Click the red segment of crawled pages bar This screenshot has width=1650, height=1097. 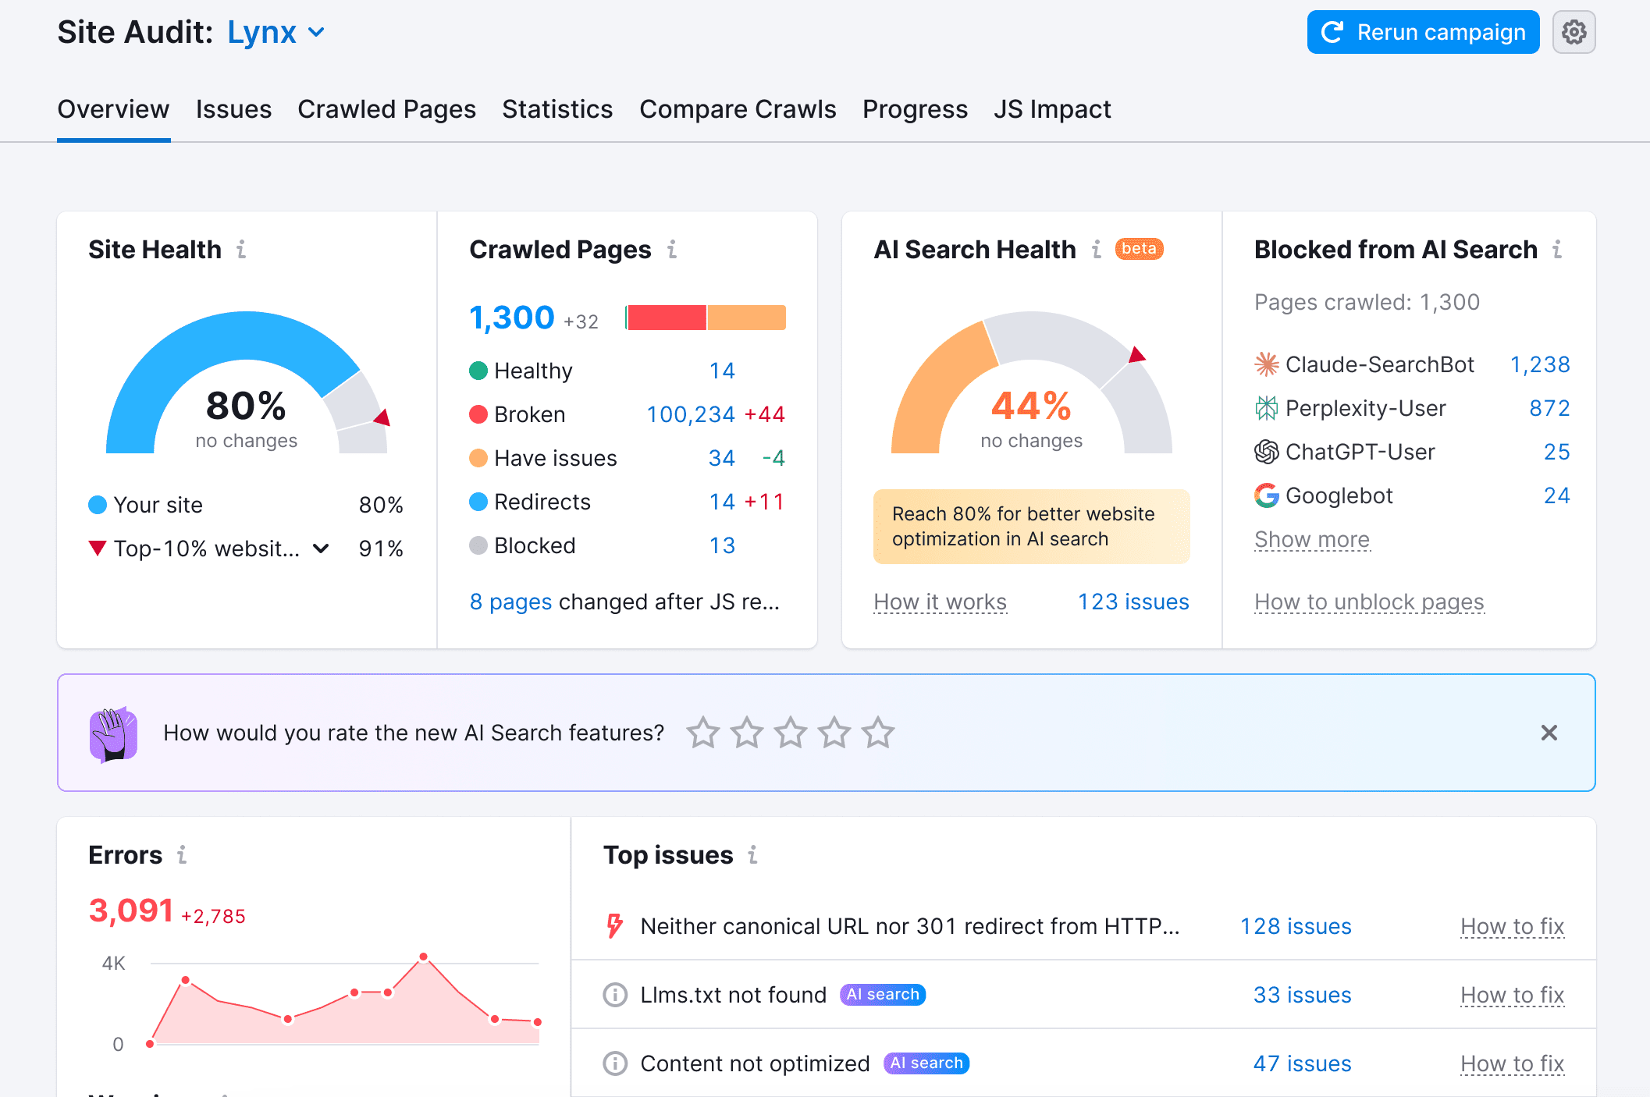pyautogui.click(x=667, y=318)
